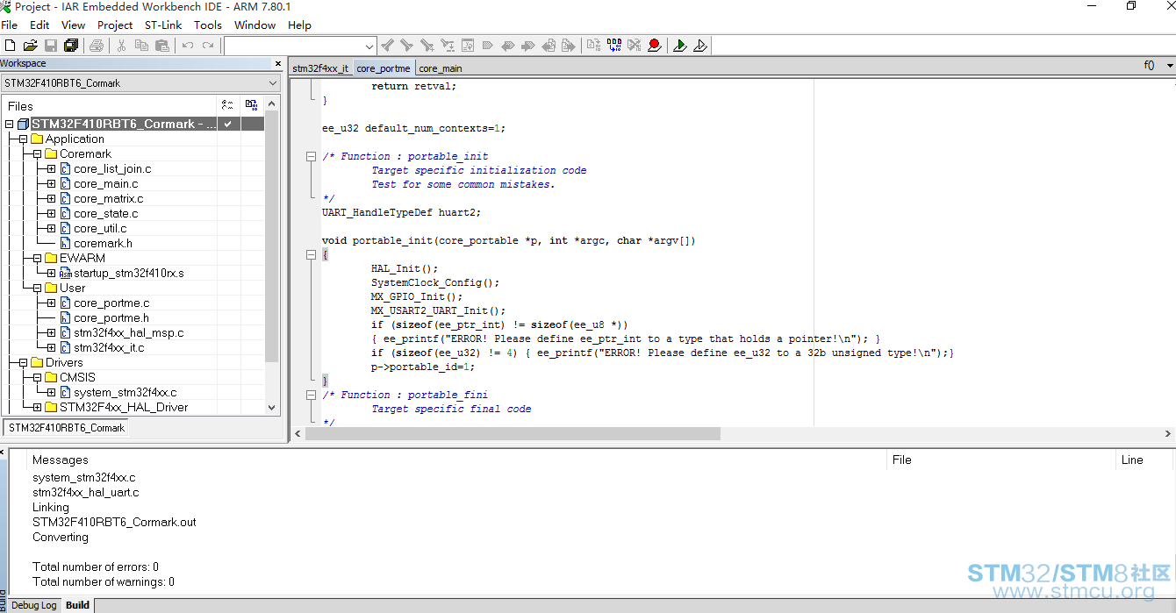1176x613 pixels.
Task: Collapse the STM32F410RBT6_Cormark project root node
Action: tap(9, 125)
